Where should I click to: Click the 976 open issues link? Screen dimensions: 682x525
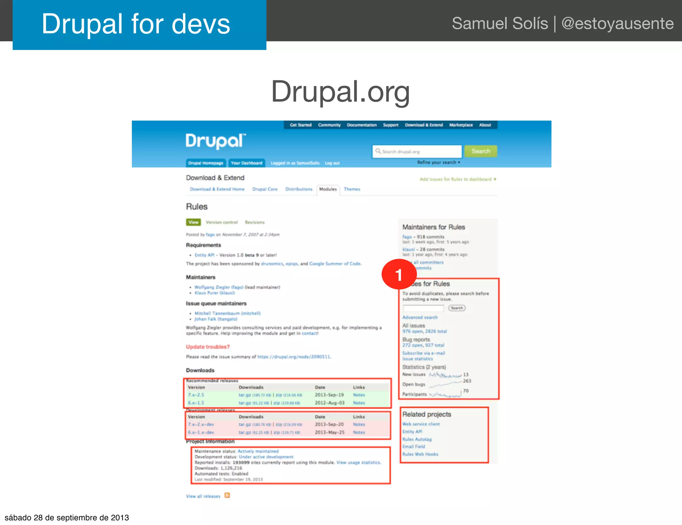[x=412, y=331]
